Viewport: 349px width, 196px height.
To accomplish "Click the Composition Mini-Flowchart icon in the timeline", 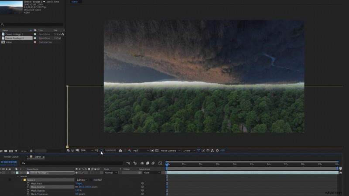I will coord(128,163).
